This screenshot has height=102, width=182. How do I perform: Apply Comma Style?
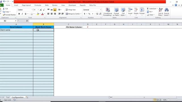93,14
